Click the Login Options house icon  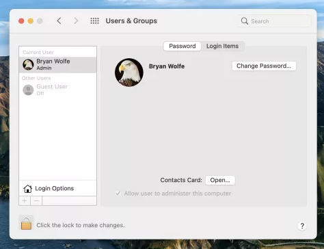[27, 189]
